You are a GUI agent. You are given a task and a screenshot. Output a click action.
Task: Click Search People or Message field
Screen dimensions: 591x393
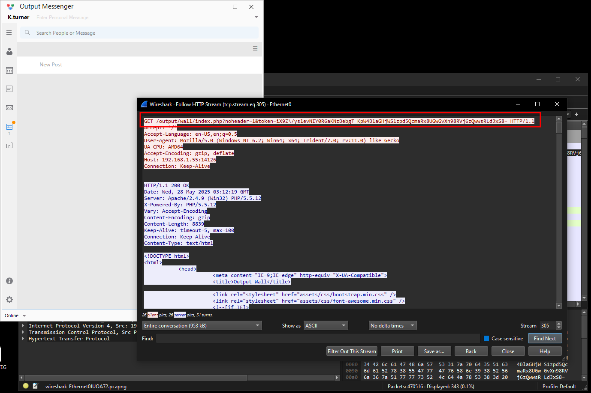pos(139,33)
